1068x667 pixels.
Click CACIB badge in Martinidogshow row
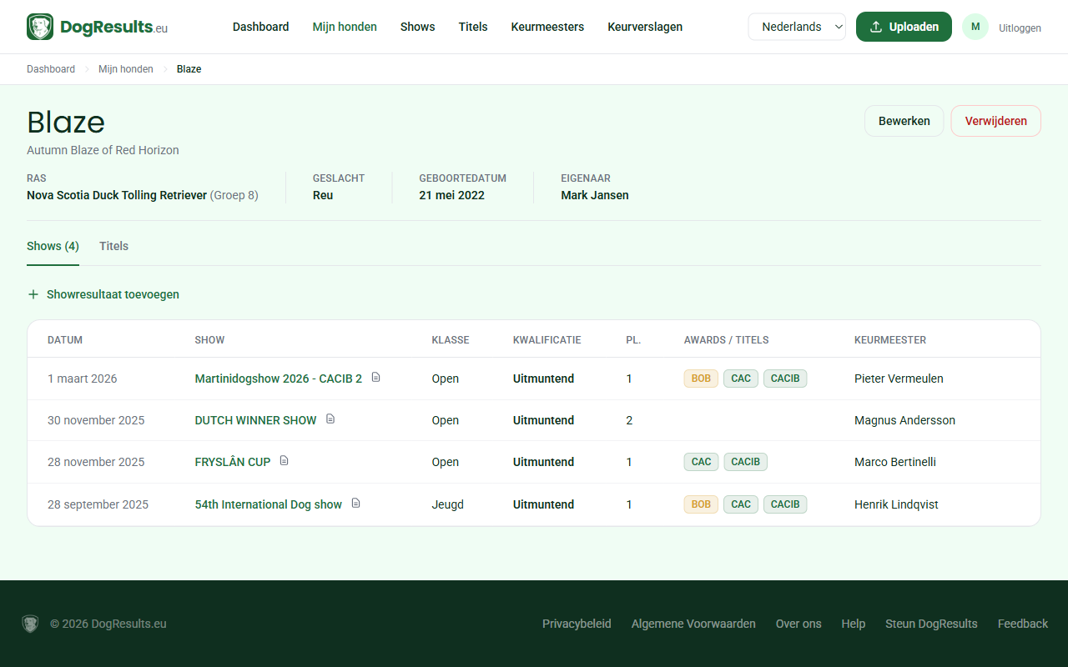785,379
